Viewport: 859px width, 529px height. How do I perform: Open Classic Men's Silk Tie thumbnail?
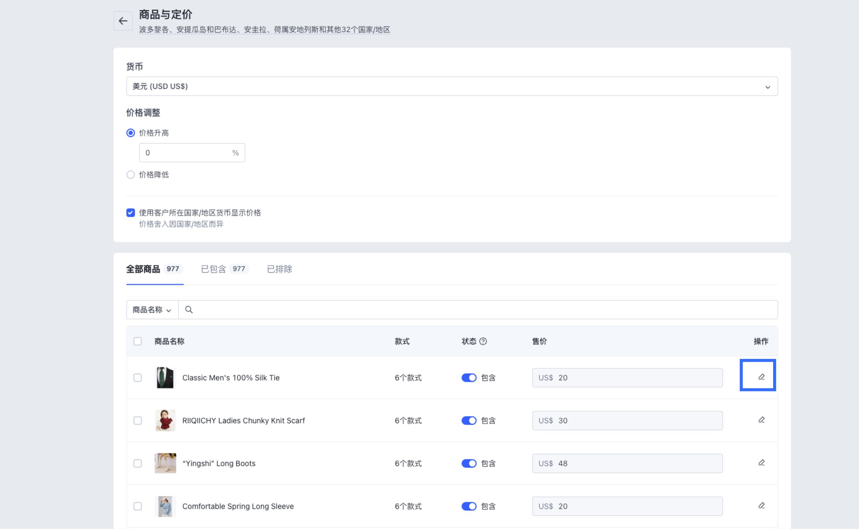pos(165,378)
